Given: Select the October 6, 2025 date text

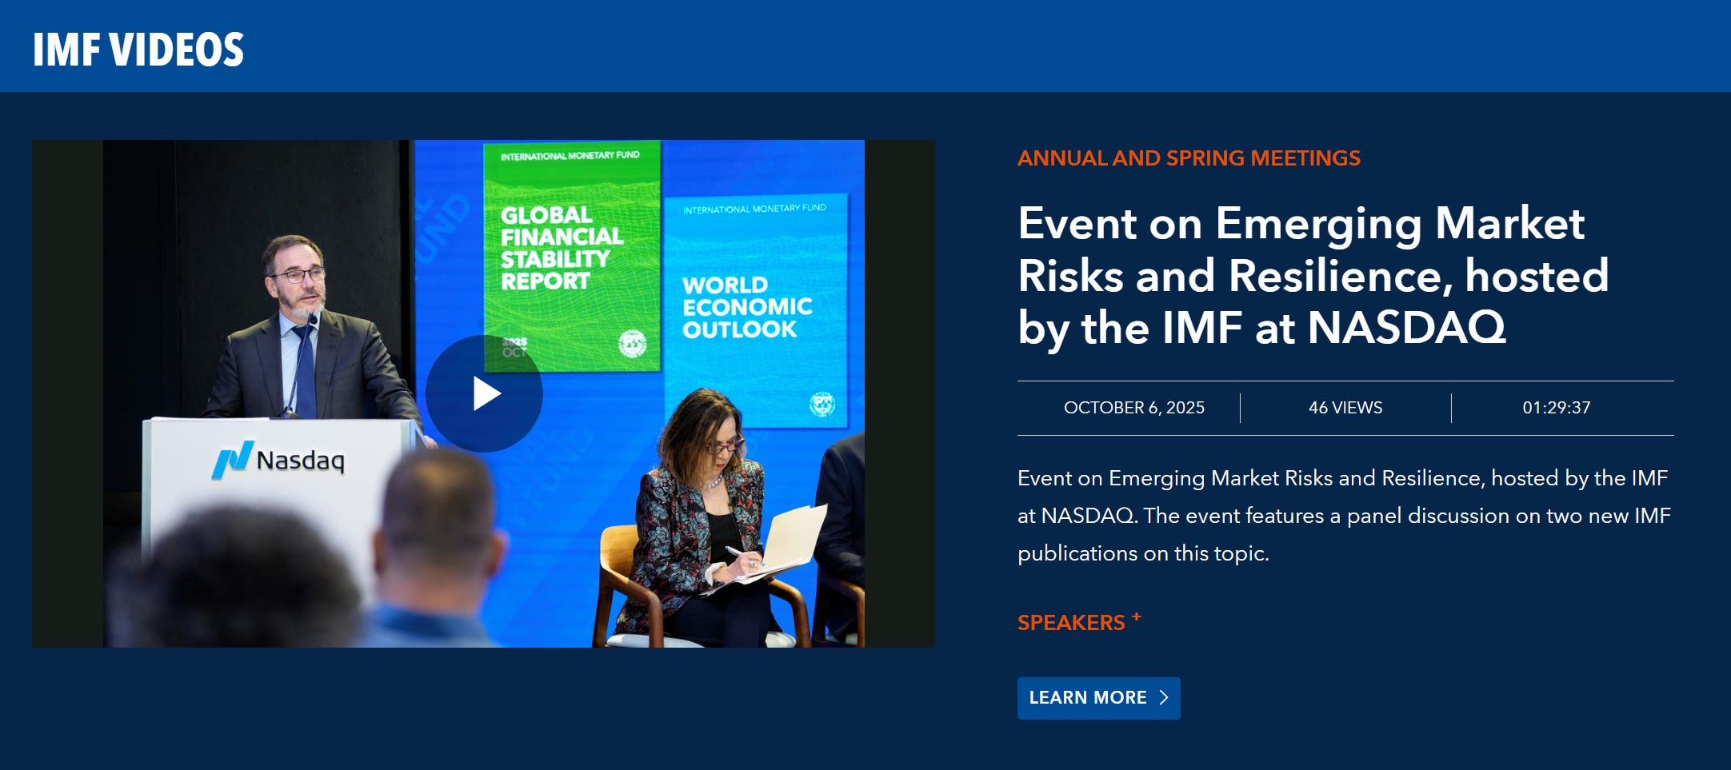Looking at the screenshot, I should 1133,408.
